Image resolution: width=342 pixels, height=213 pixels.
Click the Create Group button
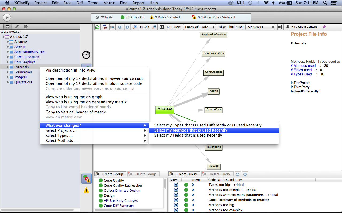pos(110,174)
